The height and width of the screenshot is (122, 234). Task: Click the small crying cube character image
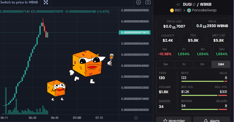point(57,90)
